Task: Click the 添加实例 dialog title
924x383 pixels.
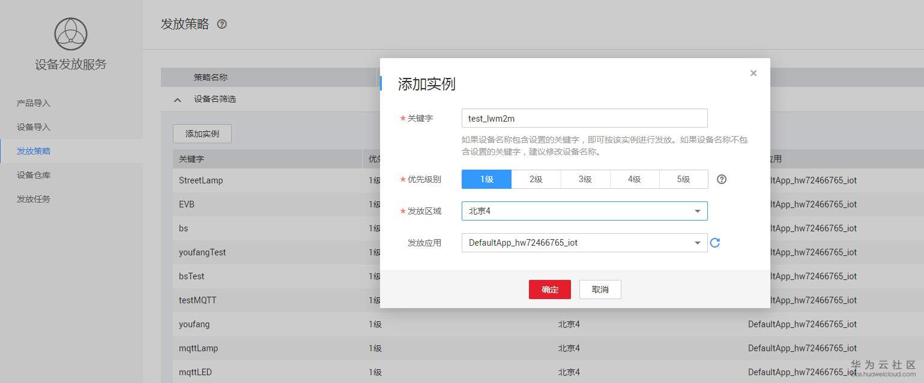Action: click(x=427, y=84)
